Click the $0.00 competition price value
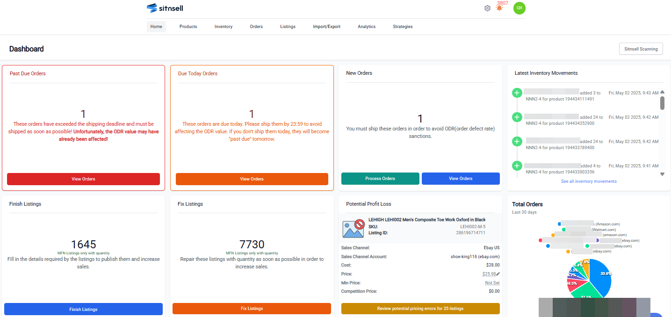 494,291
